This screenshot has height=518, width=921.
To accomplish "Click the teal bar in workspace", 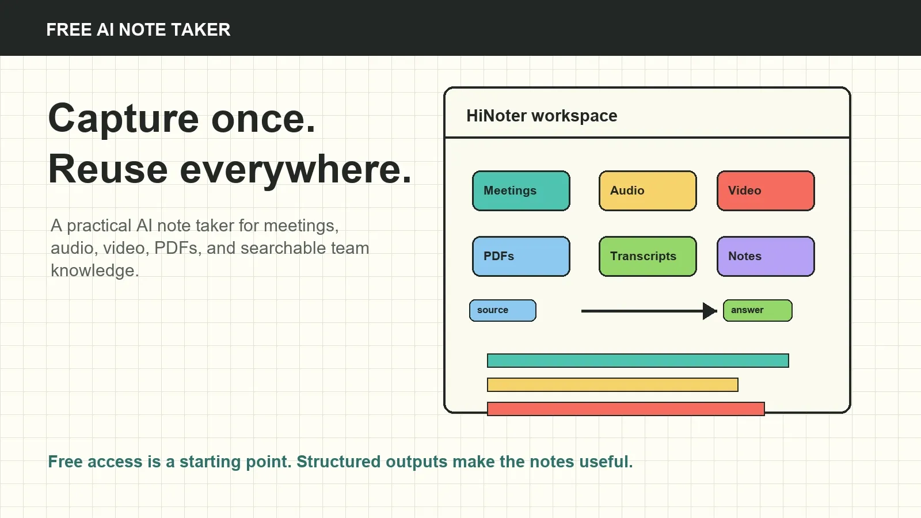I will [638, 361].
